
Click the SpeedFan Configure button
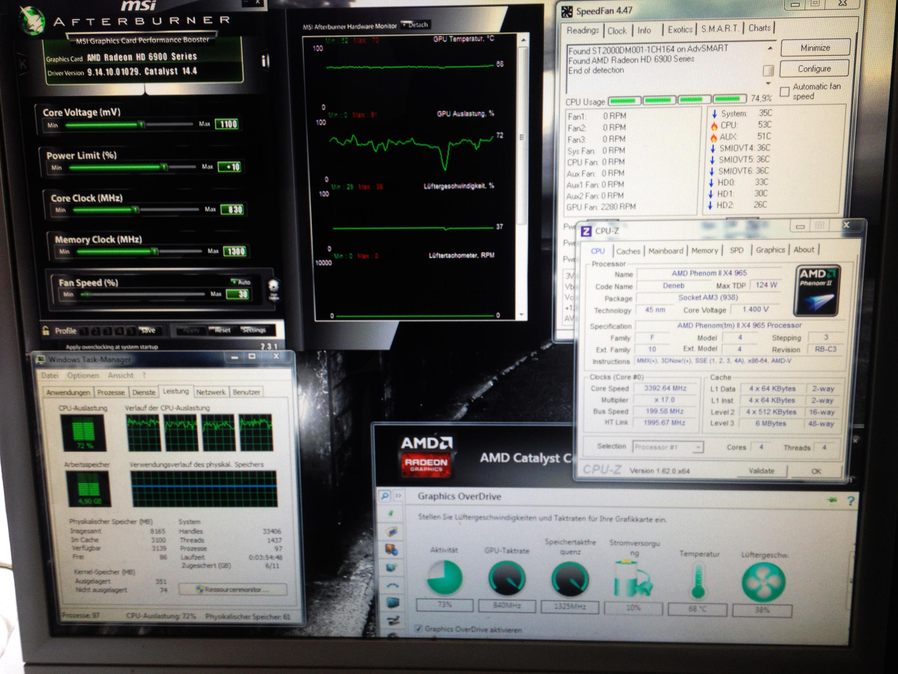click(x=814, y=69)
